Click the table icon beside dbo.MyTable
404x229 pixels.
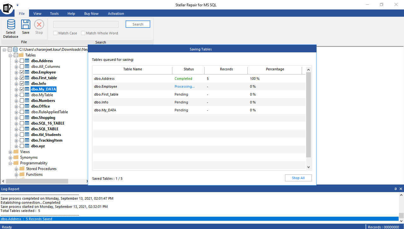27,95
